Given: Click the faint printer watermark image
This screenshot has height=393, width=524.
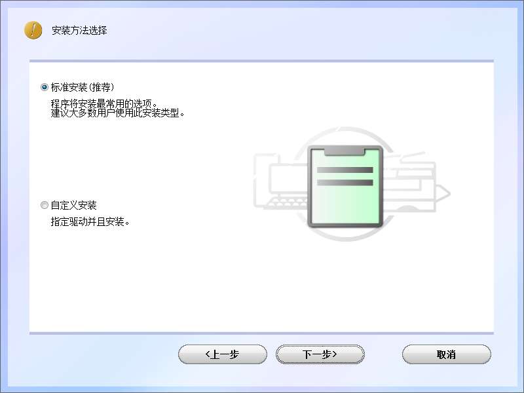Looking at the screenshot, I should (416, 182).
